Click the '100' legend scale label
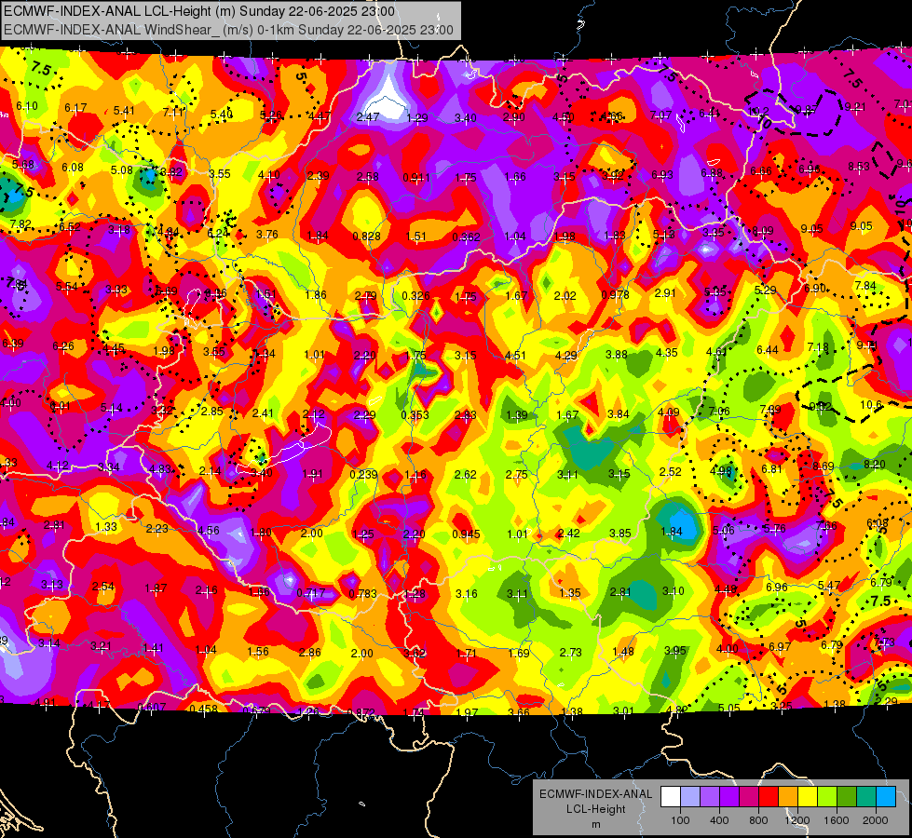 point(680,820)
